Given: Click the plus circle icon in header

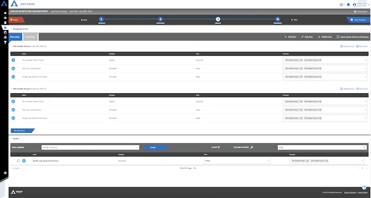Looking at the screenshot, I should (x=341, y=5).
